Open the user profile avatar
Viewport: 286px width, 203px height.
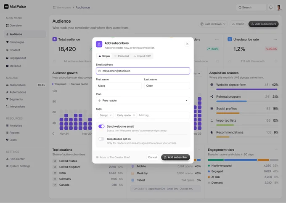click(279, 8)
